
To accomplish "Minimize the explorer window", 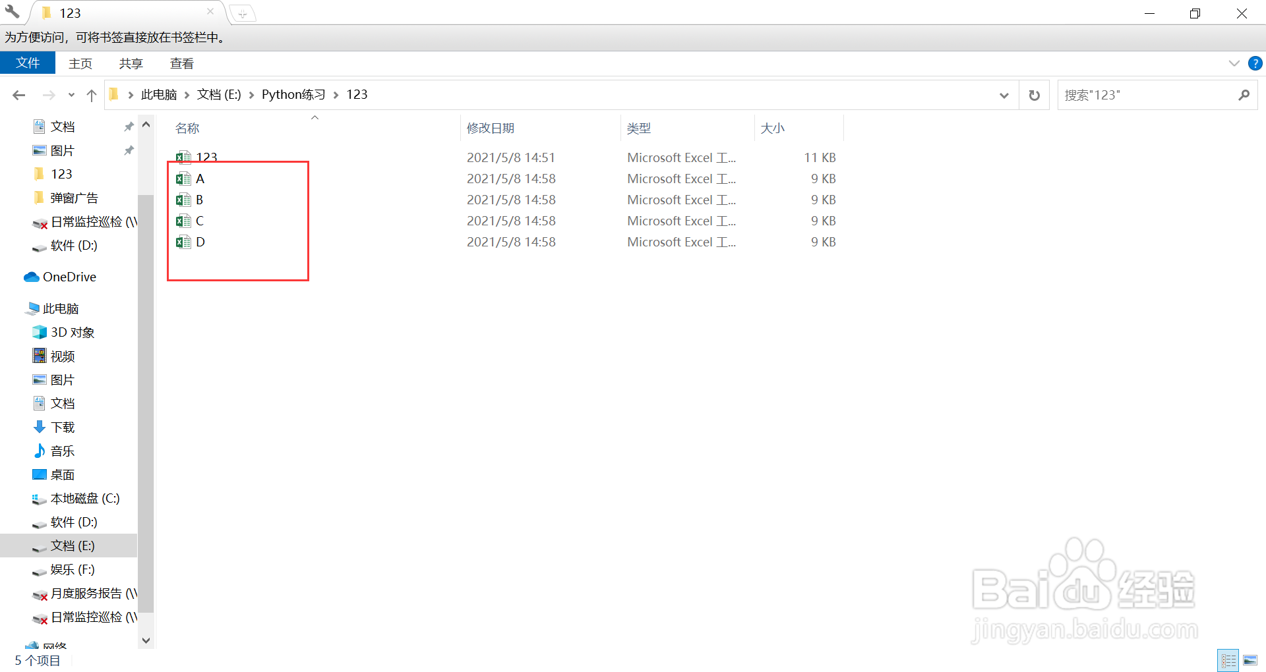I will pyautogui.click(x=1150, y=13).
